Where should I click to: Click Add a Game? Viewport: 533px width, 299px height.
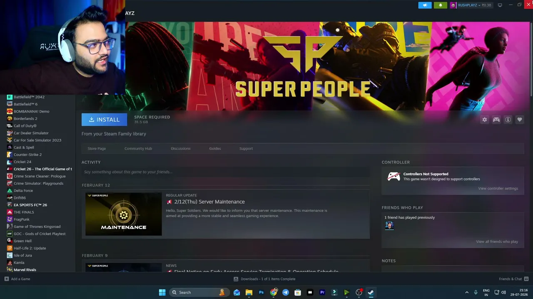click(17, 279)
